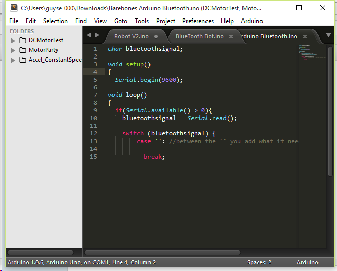
Task: Click line number 15 in gutter
Action: (x=93, y=157)
